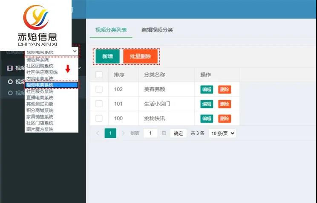The width and height of the screenshot is (317, 203).
Task: Click the green 新增 button
Action: 107,56
